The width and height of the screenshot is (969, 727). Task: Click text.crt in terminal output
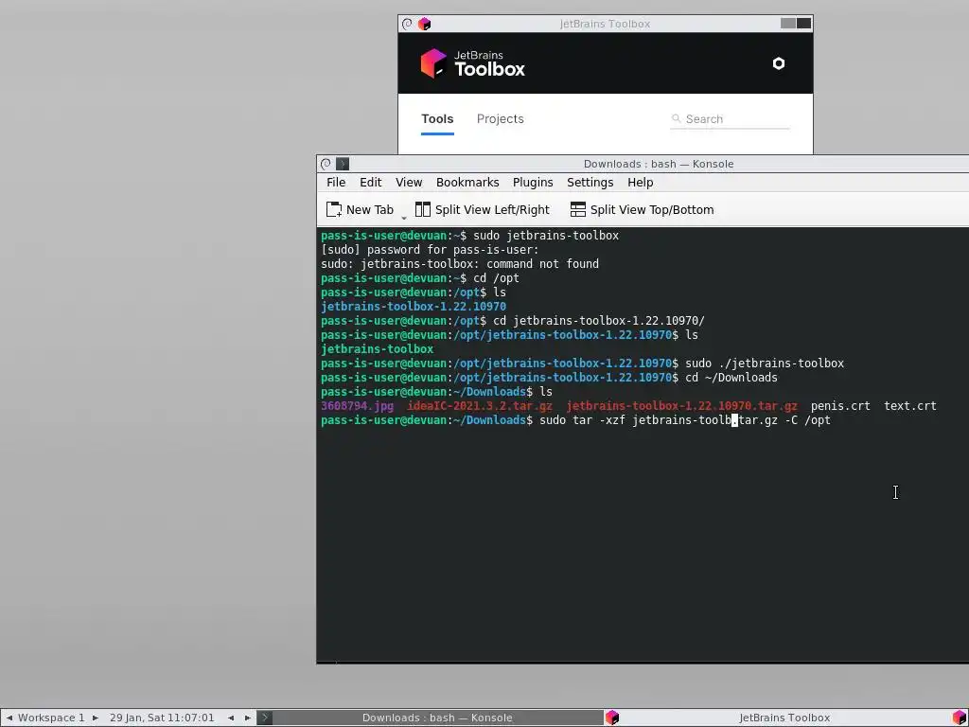tap(910, 406)
